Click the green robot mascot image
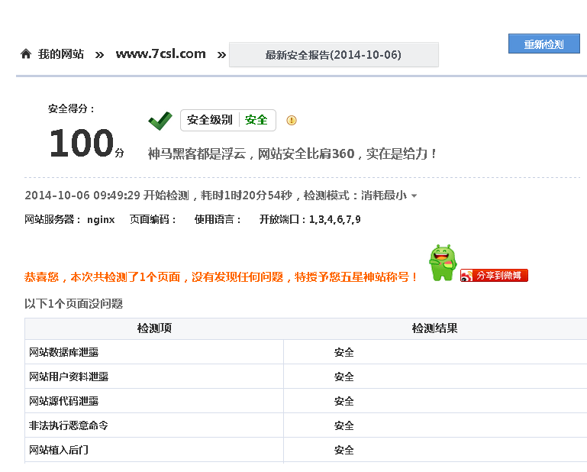587x472 pixels. (x=442, y=263)
